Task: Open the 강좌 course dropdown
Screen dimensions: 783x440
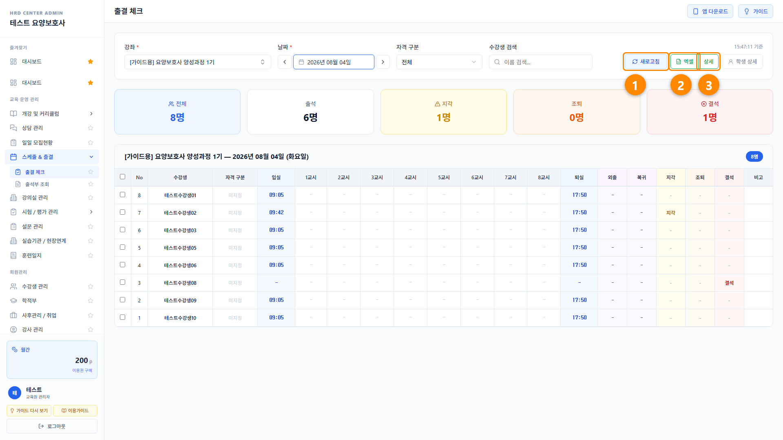Action: point(198,62)
